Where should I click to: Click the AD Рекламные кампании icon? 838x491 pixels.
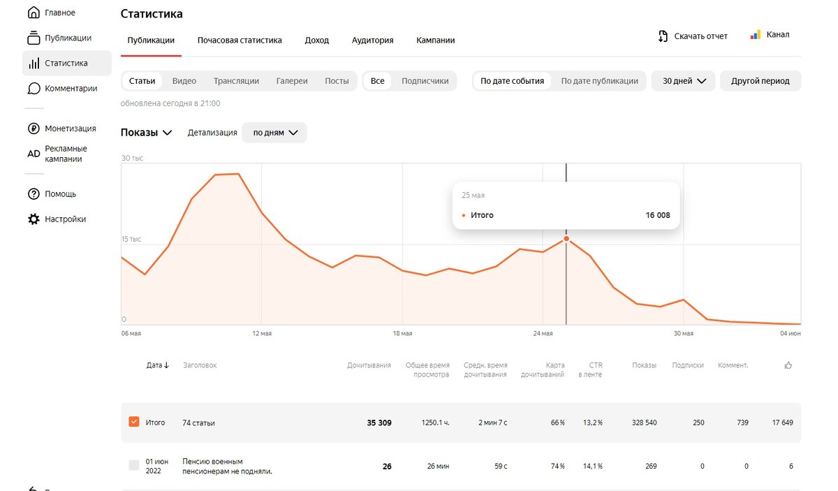pyautogui.click(x=34, y=154)
